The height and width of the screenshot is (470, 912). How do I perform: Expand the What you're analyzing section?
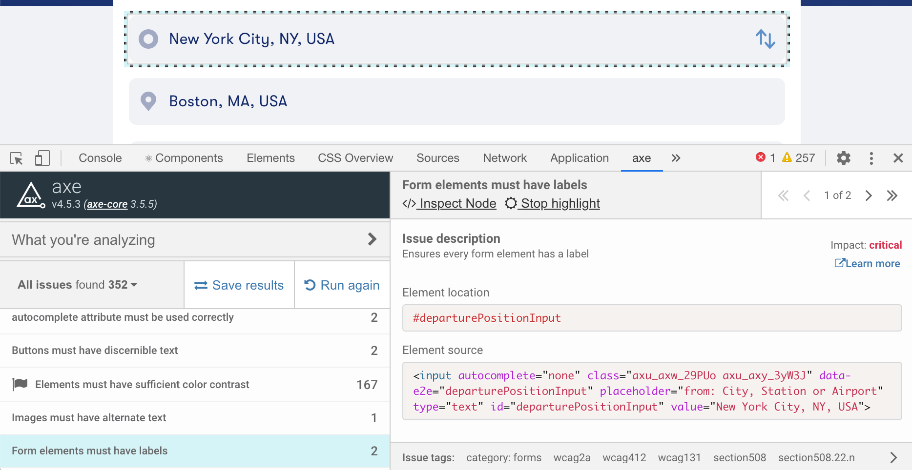(373, 239)
